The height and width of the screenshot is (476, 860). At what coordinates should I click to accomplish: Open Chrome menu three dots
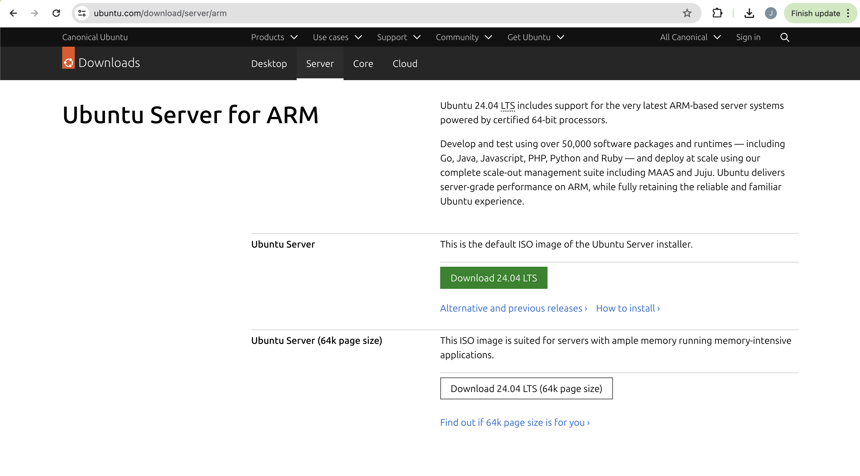848,13
